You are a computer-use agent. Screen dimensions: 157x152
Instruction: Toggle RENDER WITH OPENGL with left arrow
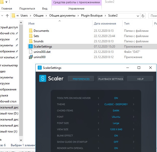pos(98,148)
